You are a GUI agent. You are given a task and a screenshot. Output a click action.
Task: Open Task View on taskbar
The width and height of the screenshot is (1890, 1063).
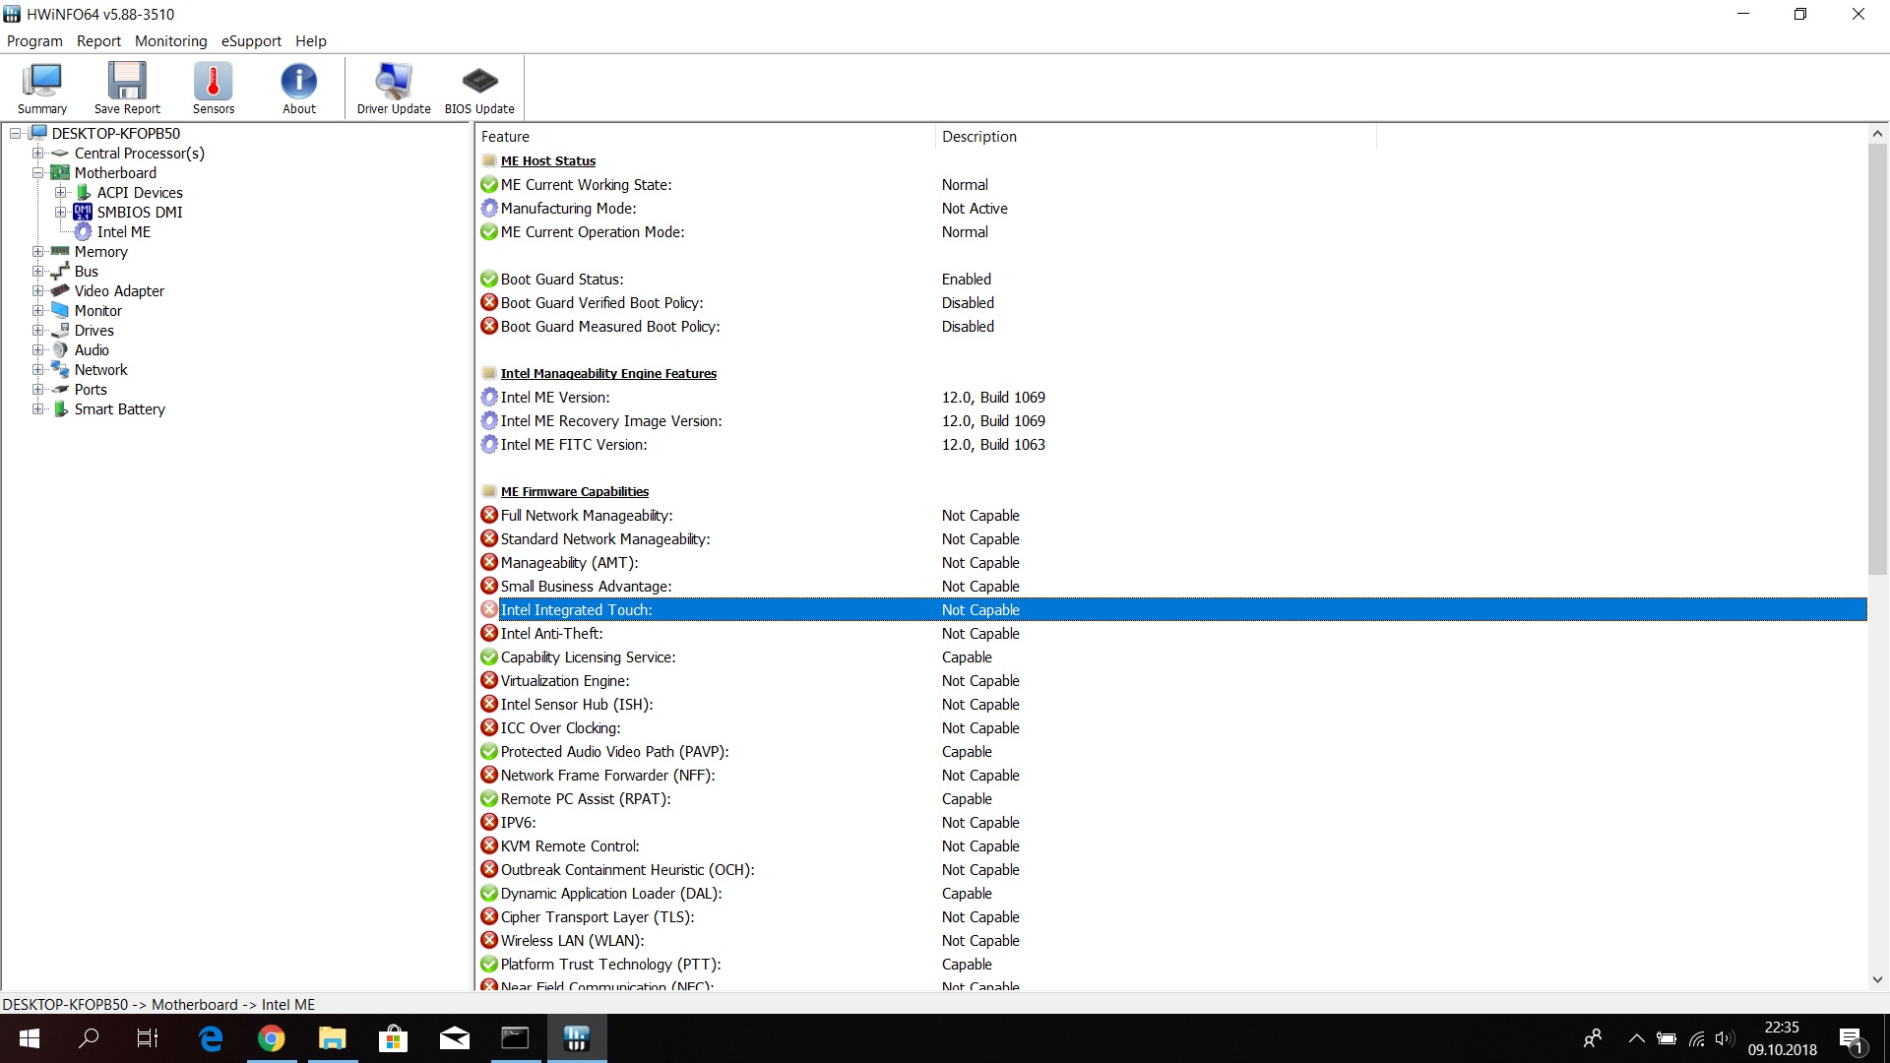point(148,1038)
